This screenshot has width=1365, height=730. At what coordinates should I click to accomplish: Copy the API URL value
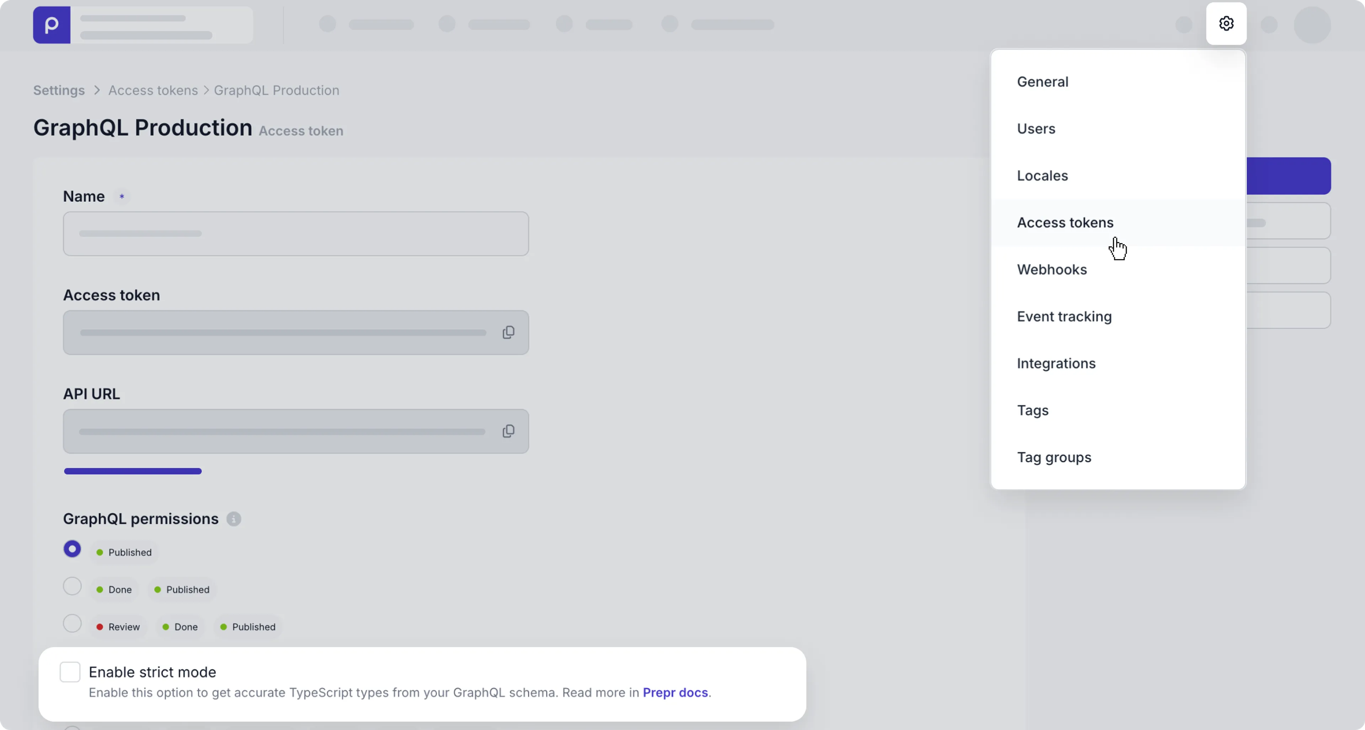[x=508, y=432]
